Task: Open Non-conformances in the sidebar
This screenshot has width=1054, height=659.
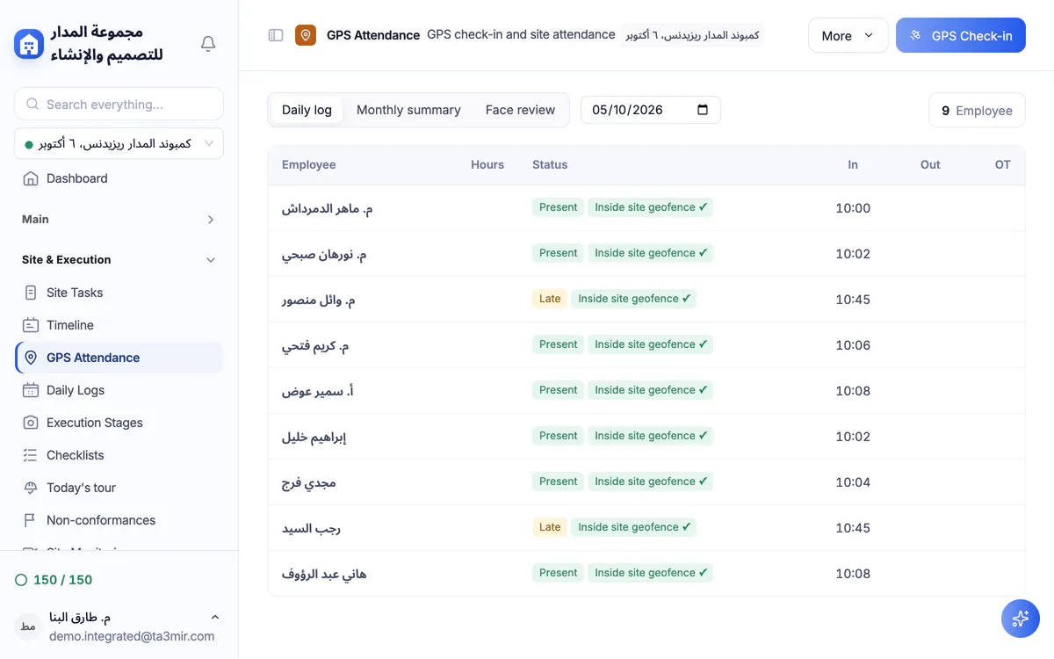Action: (119, 520)
